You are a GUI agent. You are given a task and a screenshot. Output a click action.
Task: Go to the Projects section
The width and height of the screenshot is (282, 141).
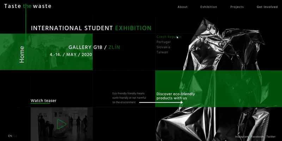(x=237, y=7)
